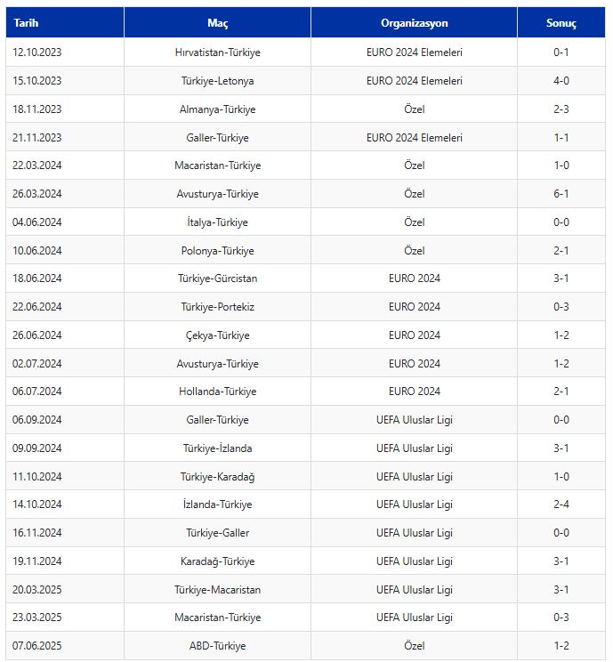This screenshot has width=613, height=662.
Task: Click the date 20.03.2025
Action: click(x=37, y=590)
